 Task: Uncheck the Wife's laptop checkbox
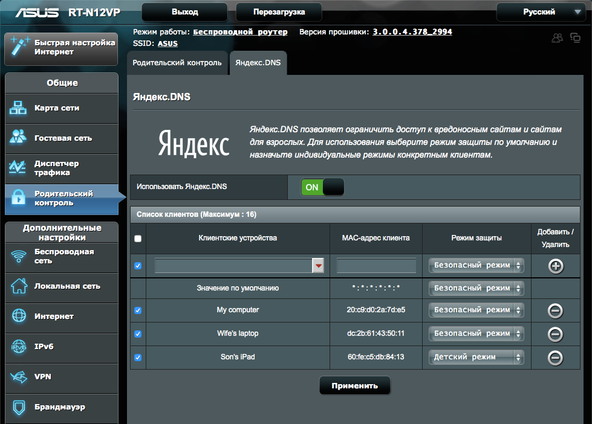point(138,334)
